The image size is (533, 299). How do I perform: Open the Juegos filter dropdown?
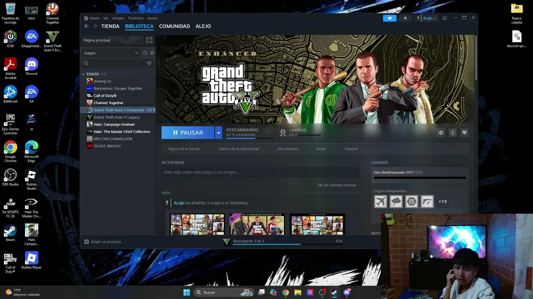pyautogui.click(x=111, y=53)
